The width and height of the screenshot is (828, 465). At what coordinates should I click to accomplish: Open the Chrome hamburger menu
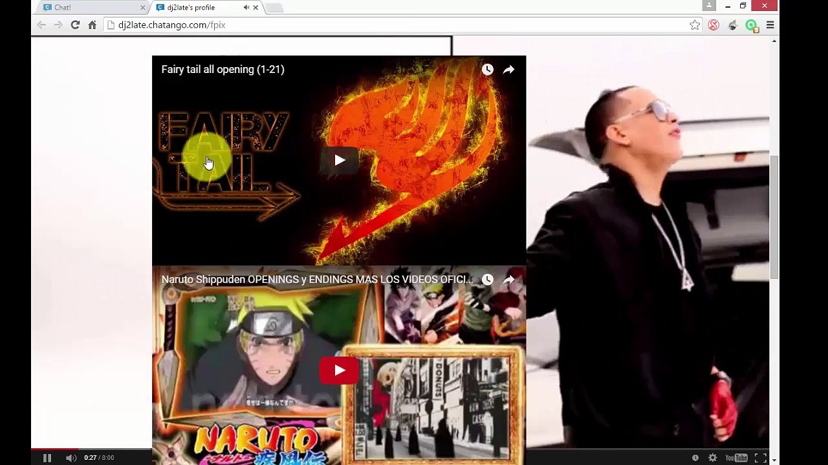point(770,25)
